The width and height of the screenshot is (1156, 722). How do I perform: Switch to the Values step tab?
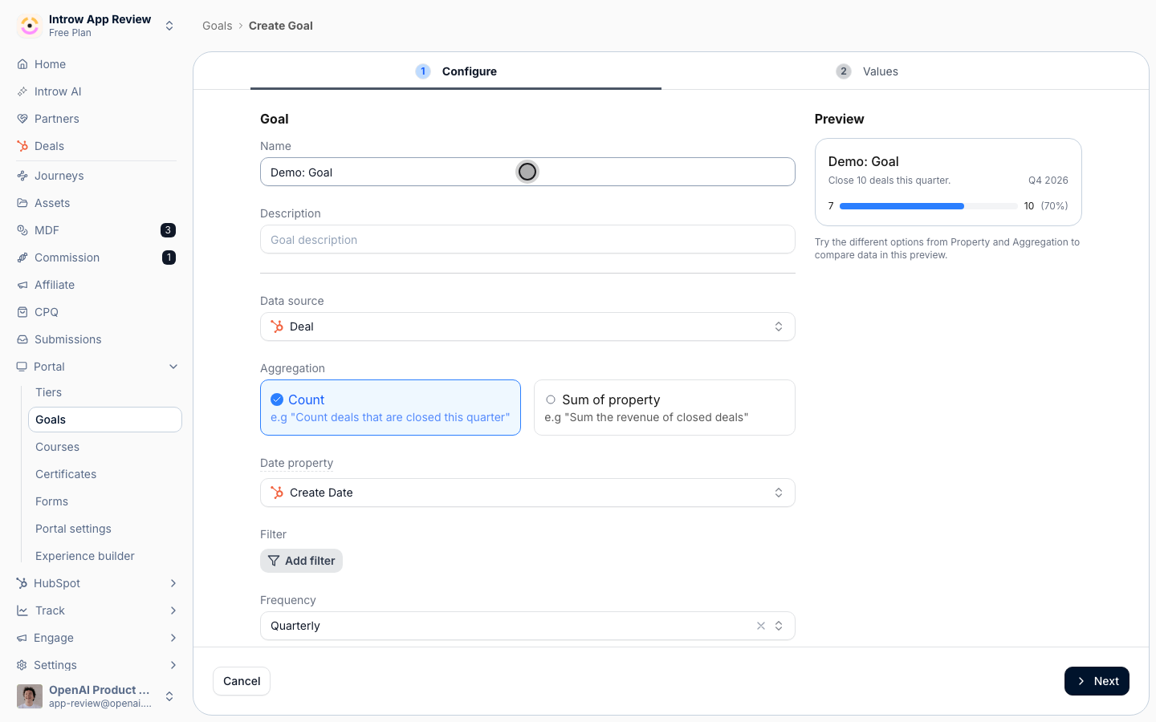pyautogui.click(x=867, y=71)
